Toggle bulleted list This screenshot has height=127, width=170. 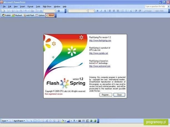coord(126,11)
